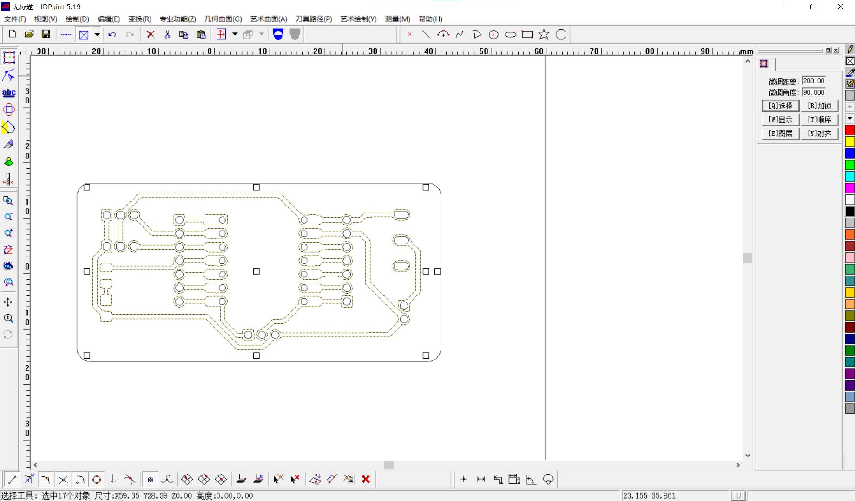Open the 测量(M) menu
The height and width of the screenshot is (501, 855).
[397, 19]
